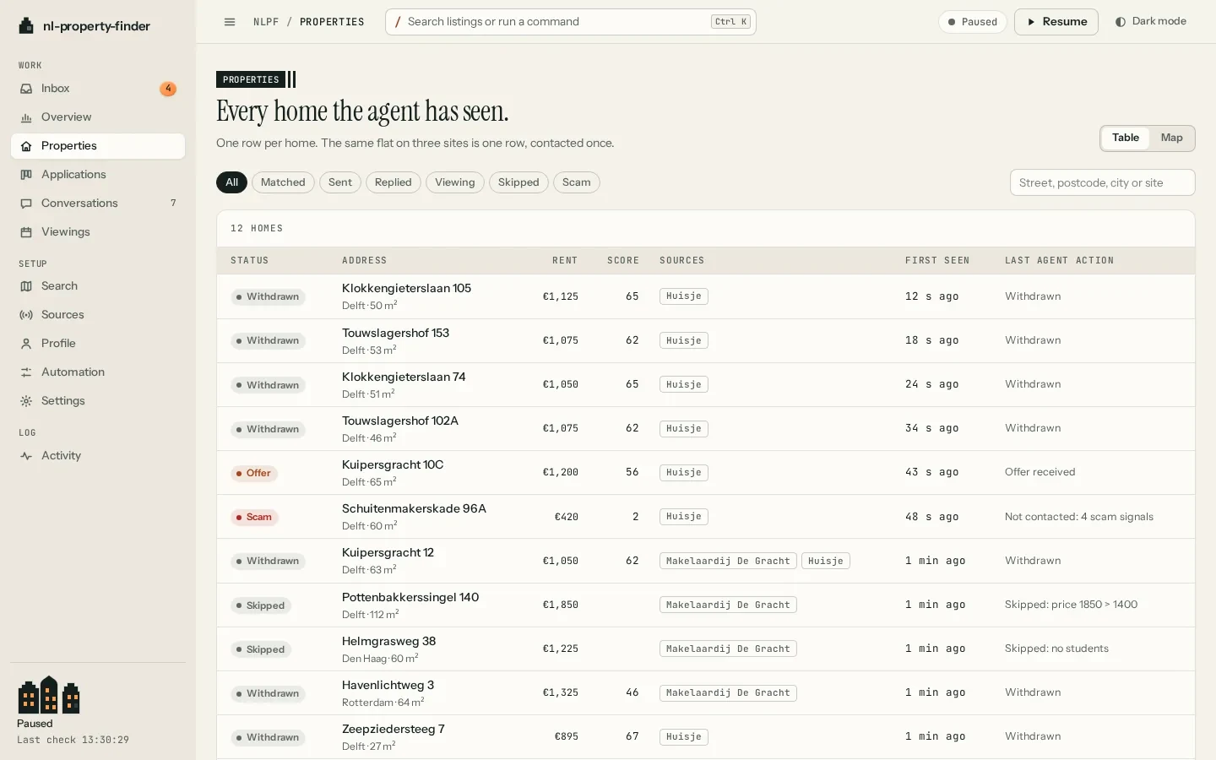Open Inbox via its tray icon
Image resolution: width=1216 pixels, height=760 pixels.
[x=26, y=89]
